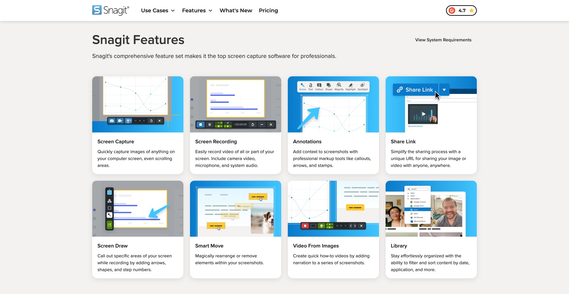
Task: Click the star icon in rating badge
Action: tap(472, 11)
